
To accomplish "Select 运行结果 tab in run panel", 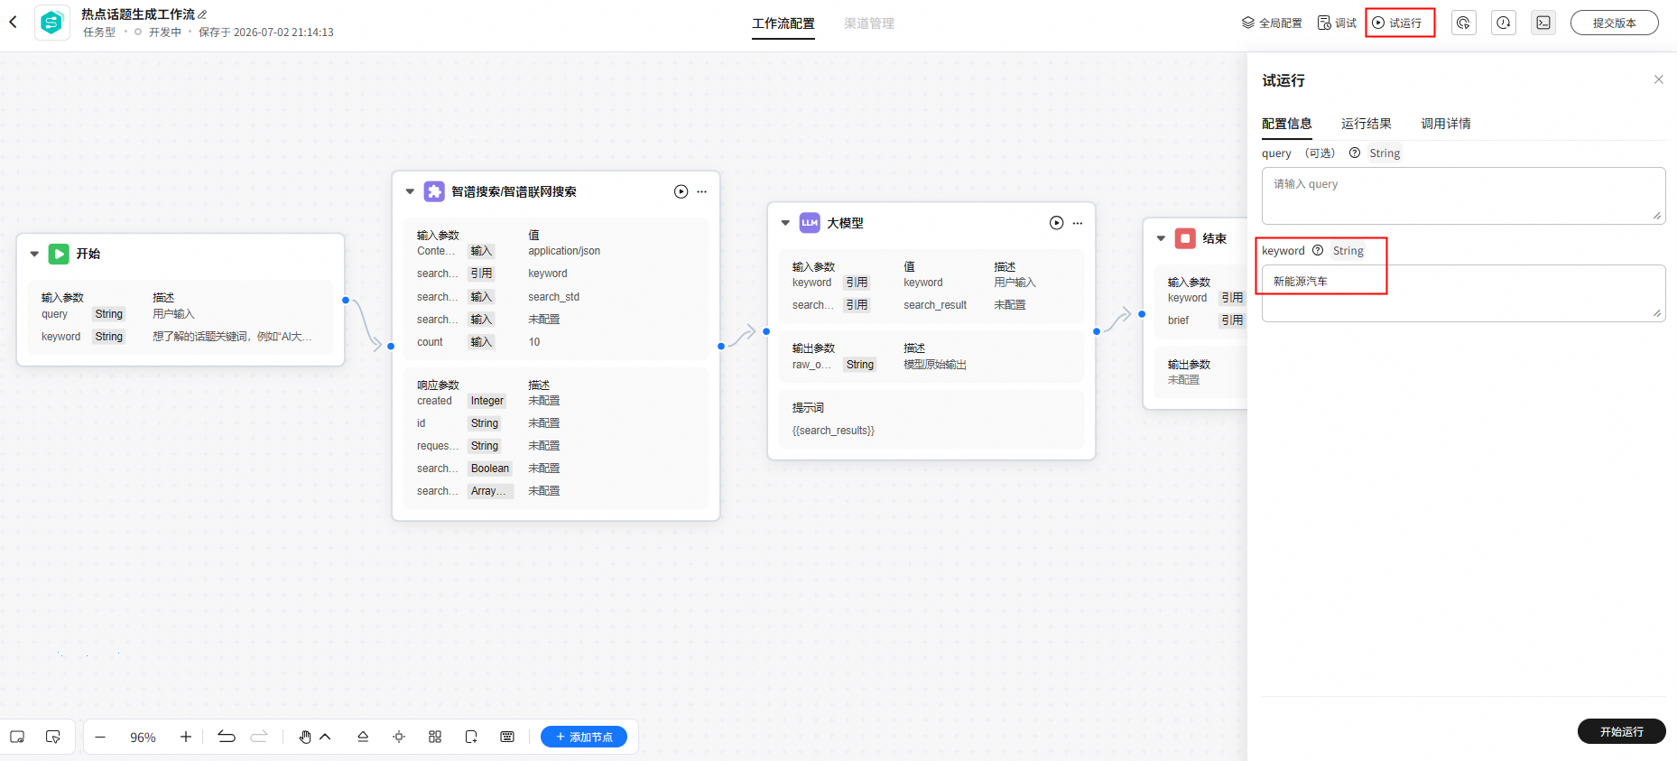I will [x=1367, y=124].
